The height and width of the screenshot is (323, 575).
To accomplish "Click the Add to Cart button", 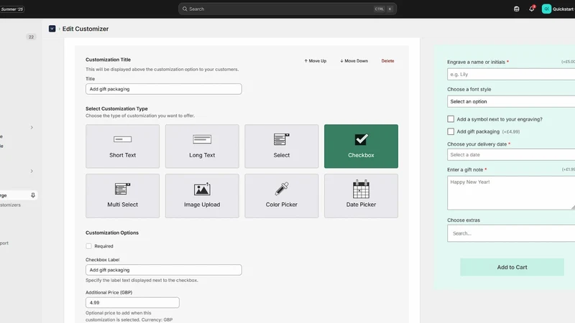I will click(512, 267).
